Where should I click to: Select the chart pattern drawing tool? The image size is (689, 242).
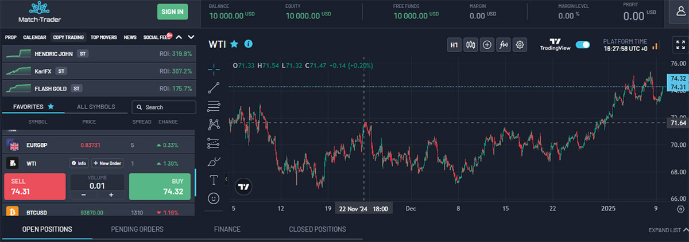214,124
